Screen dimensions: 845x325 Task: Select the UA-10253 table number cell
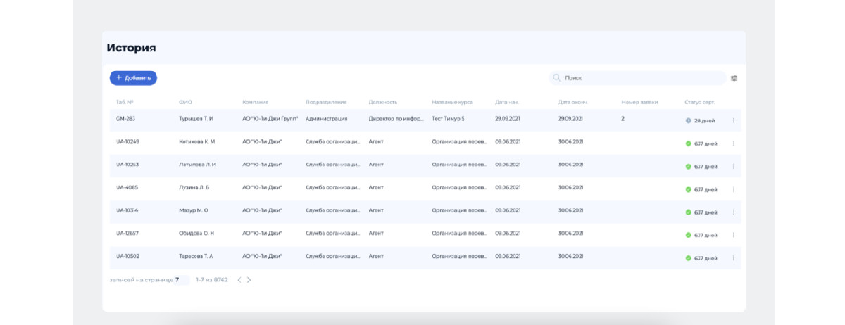127,164
